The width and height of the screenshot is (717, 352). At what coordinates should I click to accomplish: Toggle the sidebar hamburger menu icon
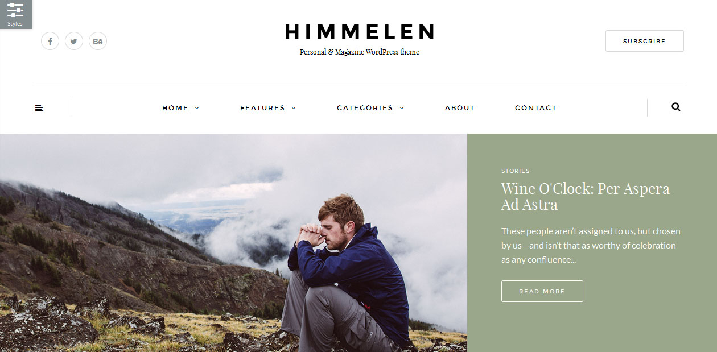39,108
